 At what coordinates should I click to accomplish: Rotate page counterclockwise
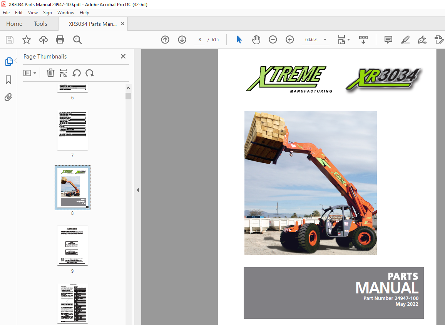tap(77, 73)
